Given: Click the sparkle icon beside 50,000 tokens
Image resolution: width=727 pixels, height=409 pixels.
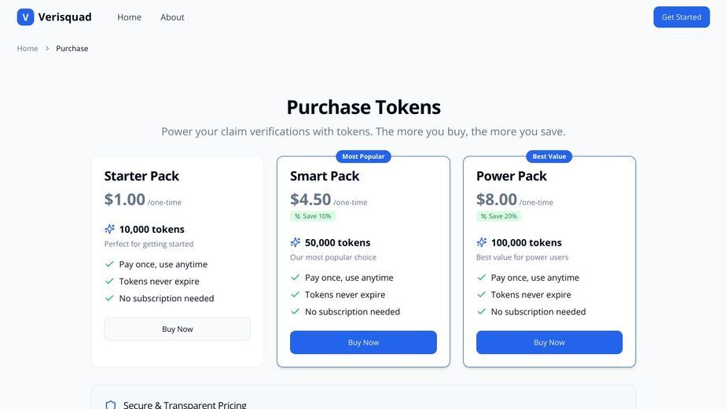Looking at the screenshot, I should (x=296, y=242).
